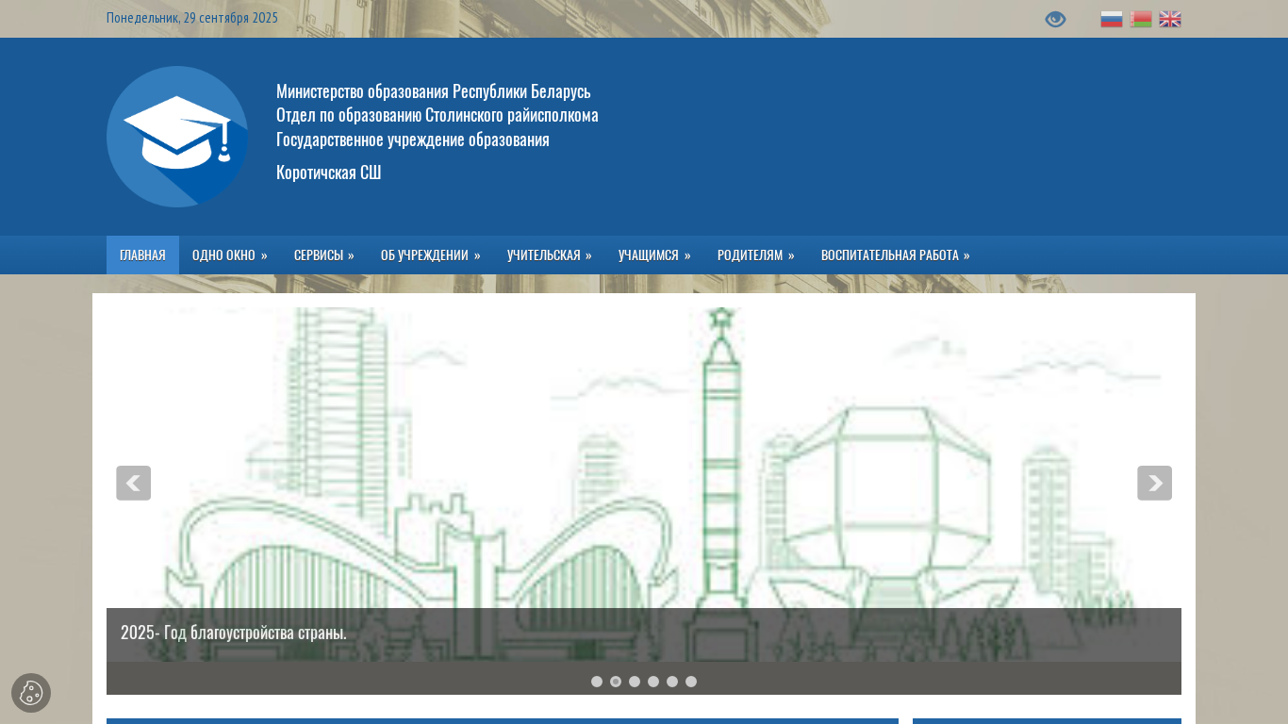Expand the Родителям menu
Screen dimensions: 1288x724
coord(756,255)
